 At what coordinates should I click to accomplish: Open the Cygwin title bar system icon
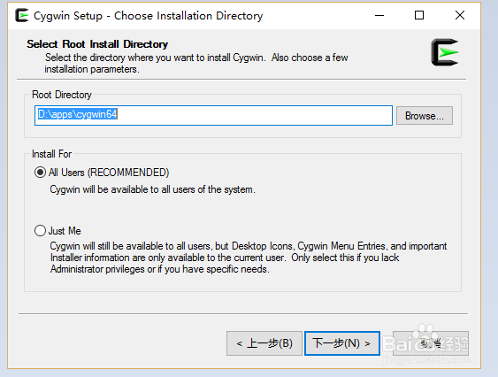pos(21,15)
